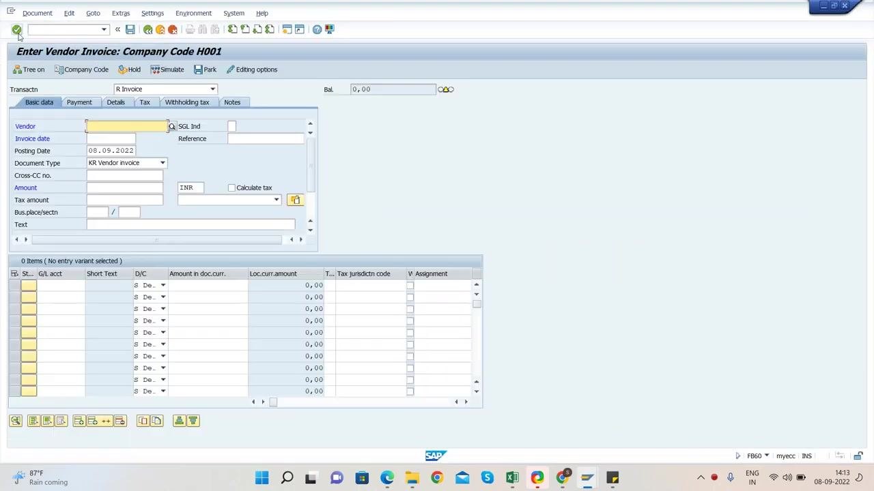The width and height of the screenshot is (874, 491).
Task: Open the Document Type KR Vendor invoice dropdown
Action: click(x=163, y=163)
